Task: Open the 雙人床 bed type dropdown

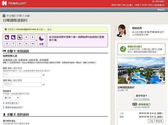Action: tap(11, 98)
